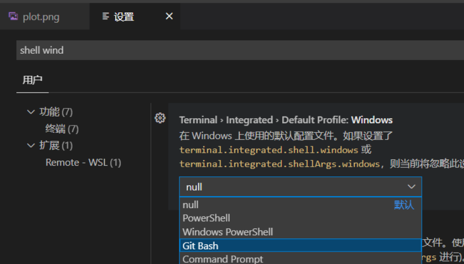Choose Command Prompt from the profile list

point(222,259)
